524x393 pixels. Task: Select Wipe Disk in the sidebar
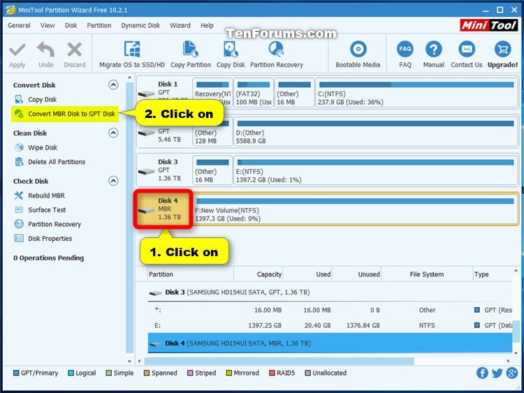tap(43, 147)
